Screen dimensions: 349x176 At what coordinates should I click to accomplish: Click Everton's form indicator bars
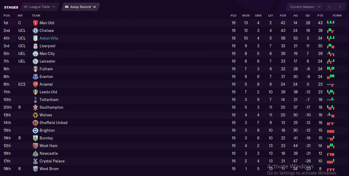331,76
